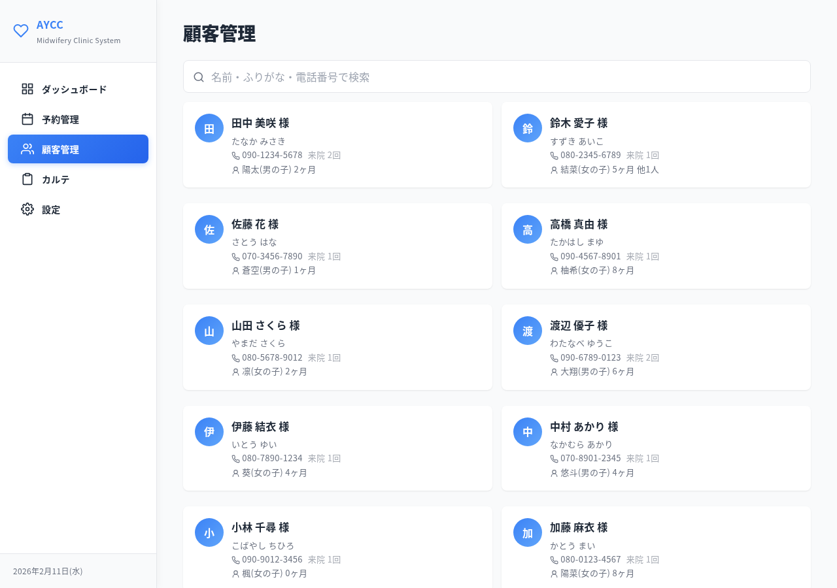Click the AYCC heart logo
This screenshot has width=837, height=588.
[x=21, y=30]
